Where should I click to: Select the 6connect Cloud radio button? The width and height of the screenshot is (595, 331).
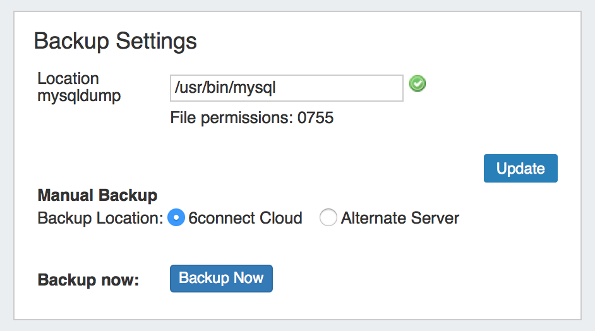pyautogui.click(x=177, y=219)
